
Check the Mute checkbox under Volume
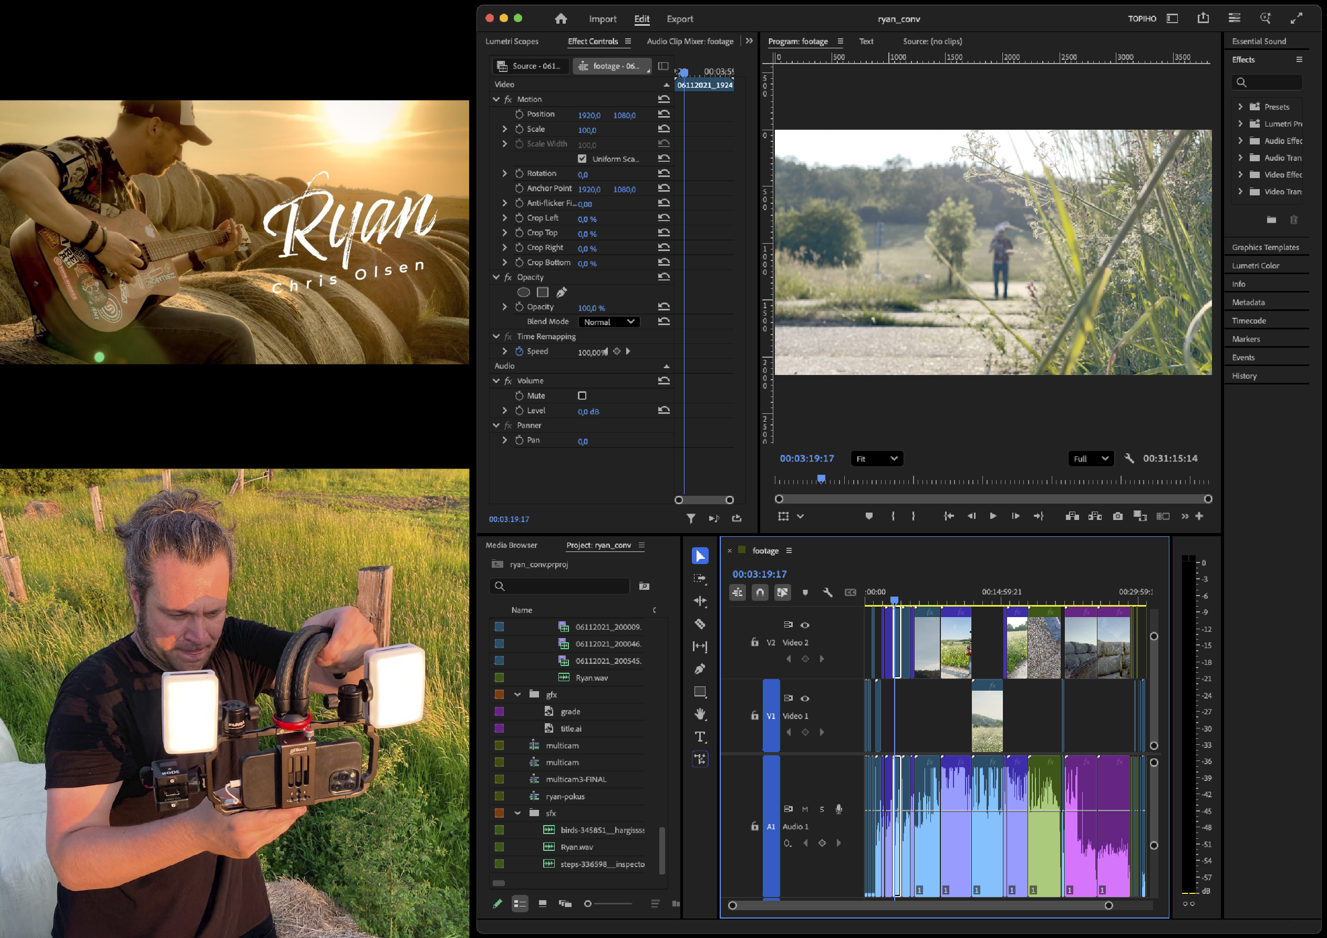[x=582, y=396]
